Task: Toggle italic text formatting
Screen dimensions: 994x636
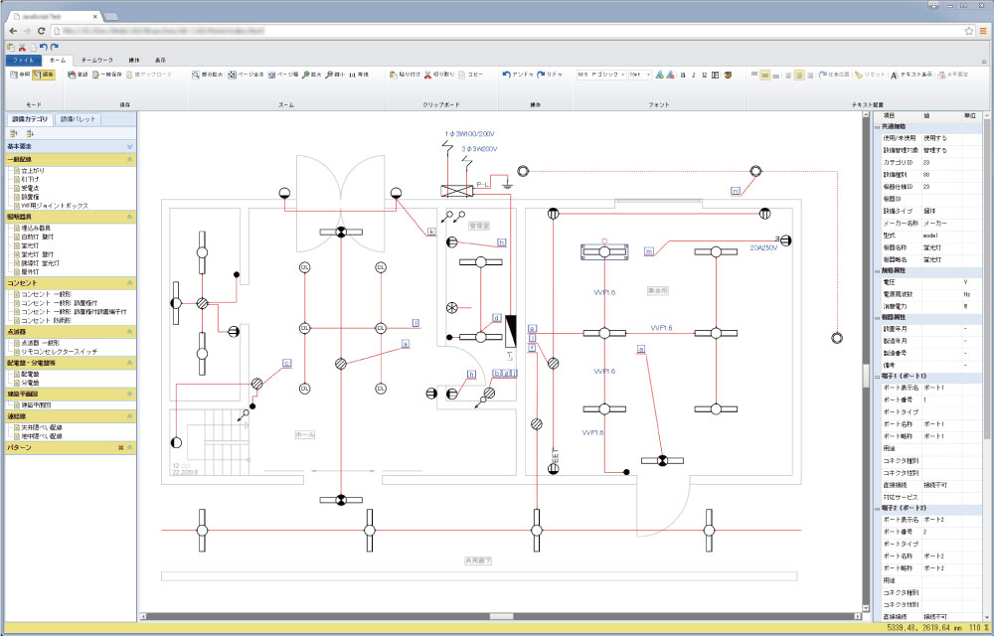Action: [695, 75]
